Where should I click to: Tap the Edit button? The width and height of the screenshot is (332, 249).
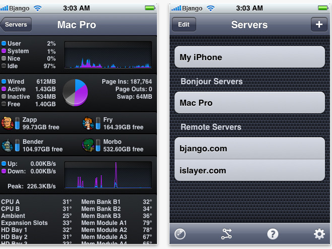pyautogui.click(x=184, y=25)
